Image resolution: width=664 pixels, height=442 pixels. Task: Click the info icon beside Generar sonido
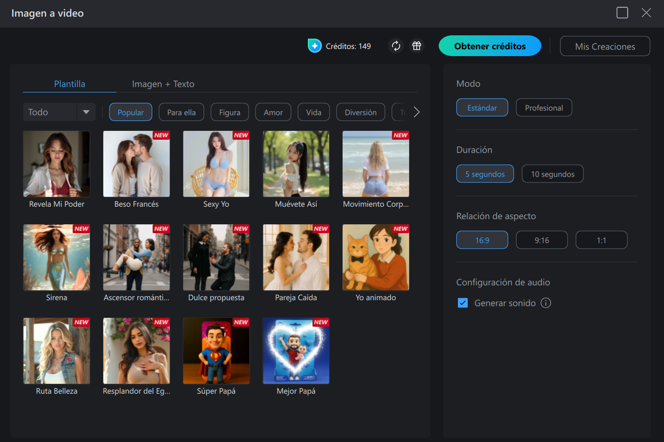pyautogui.click(x=546, y=303)
